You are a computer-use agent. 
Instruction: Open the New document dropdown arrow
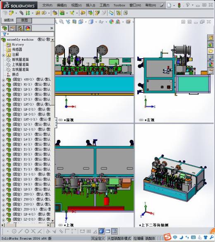174,5
